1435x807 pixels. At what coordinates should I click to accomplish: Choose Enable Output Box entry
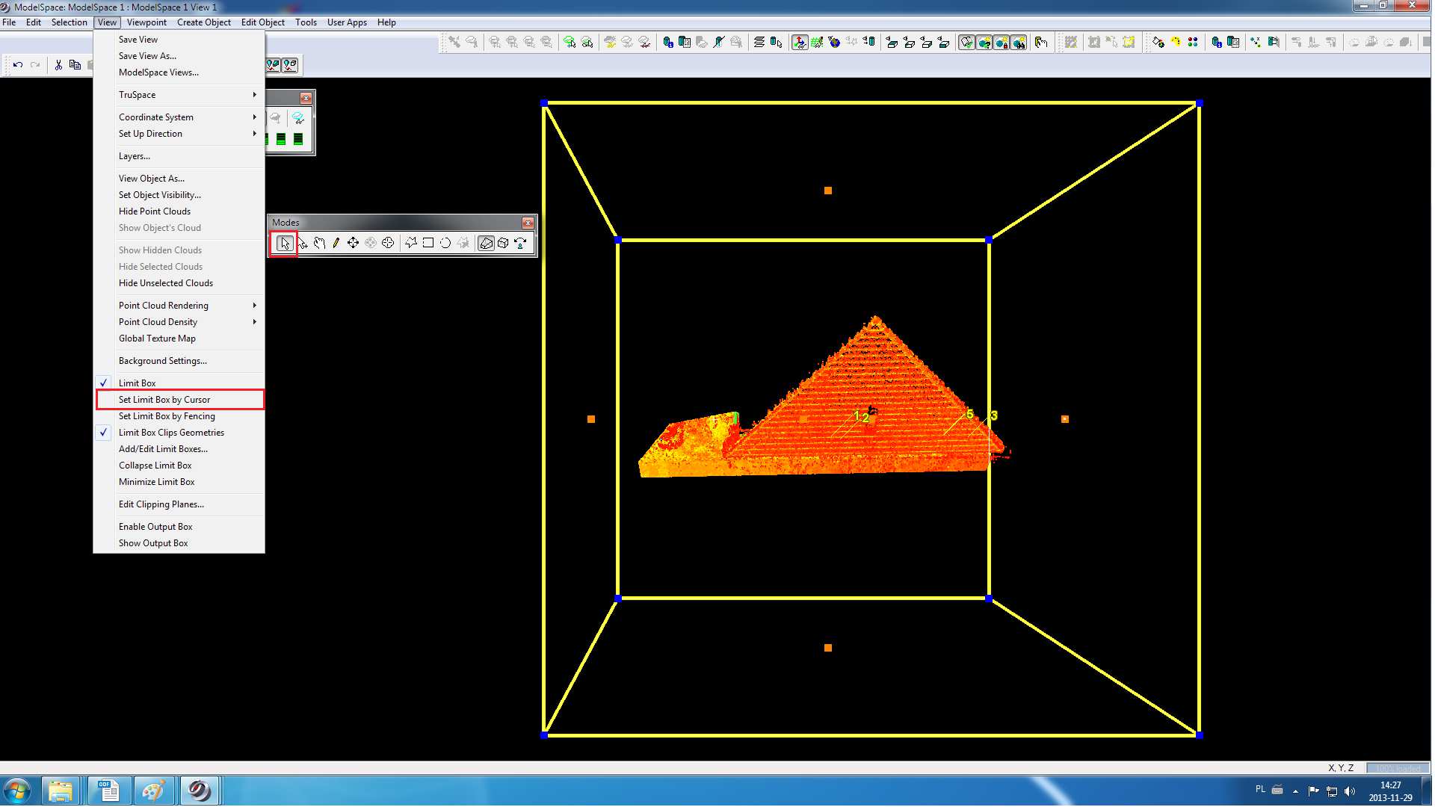click(x=179, y=527)
